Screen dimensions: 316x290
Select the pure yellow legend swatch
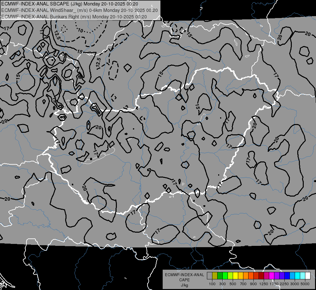pyautogui.click(x=235, y=276)
